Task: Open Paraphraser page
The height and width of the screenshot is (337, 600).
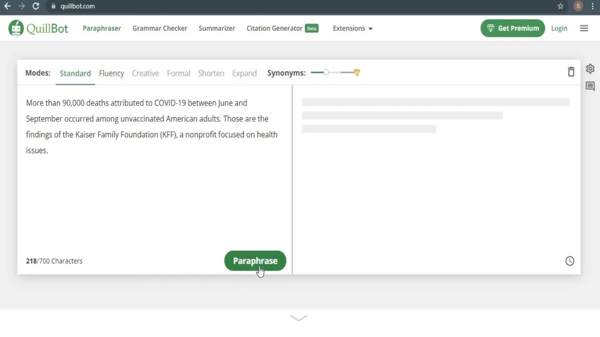Action: (102, 28)
